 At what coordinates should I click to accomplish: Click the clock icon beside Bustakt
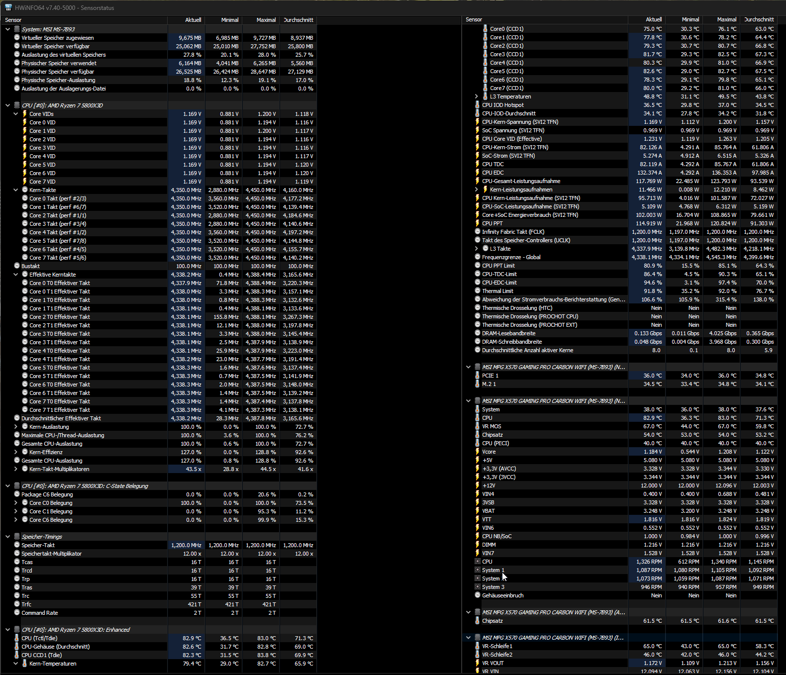coord(17,266)
